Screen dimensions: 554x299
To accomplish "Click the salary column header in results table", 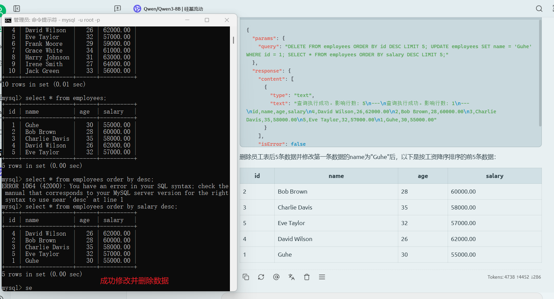I will tap(494, 176).
